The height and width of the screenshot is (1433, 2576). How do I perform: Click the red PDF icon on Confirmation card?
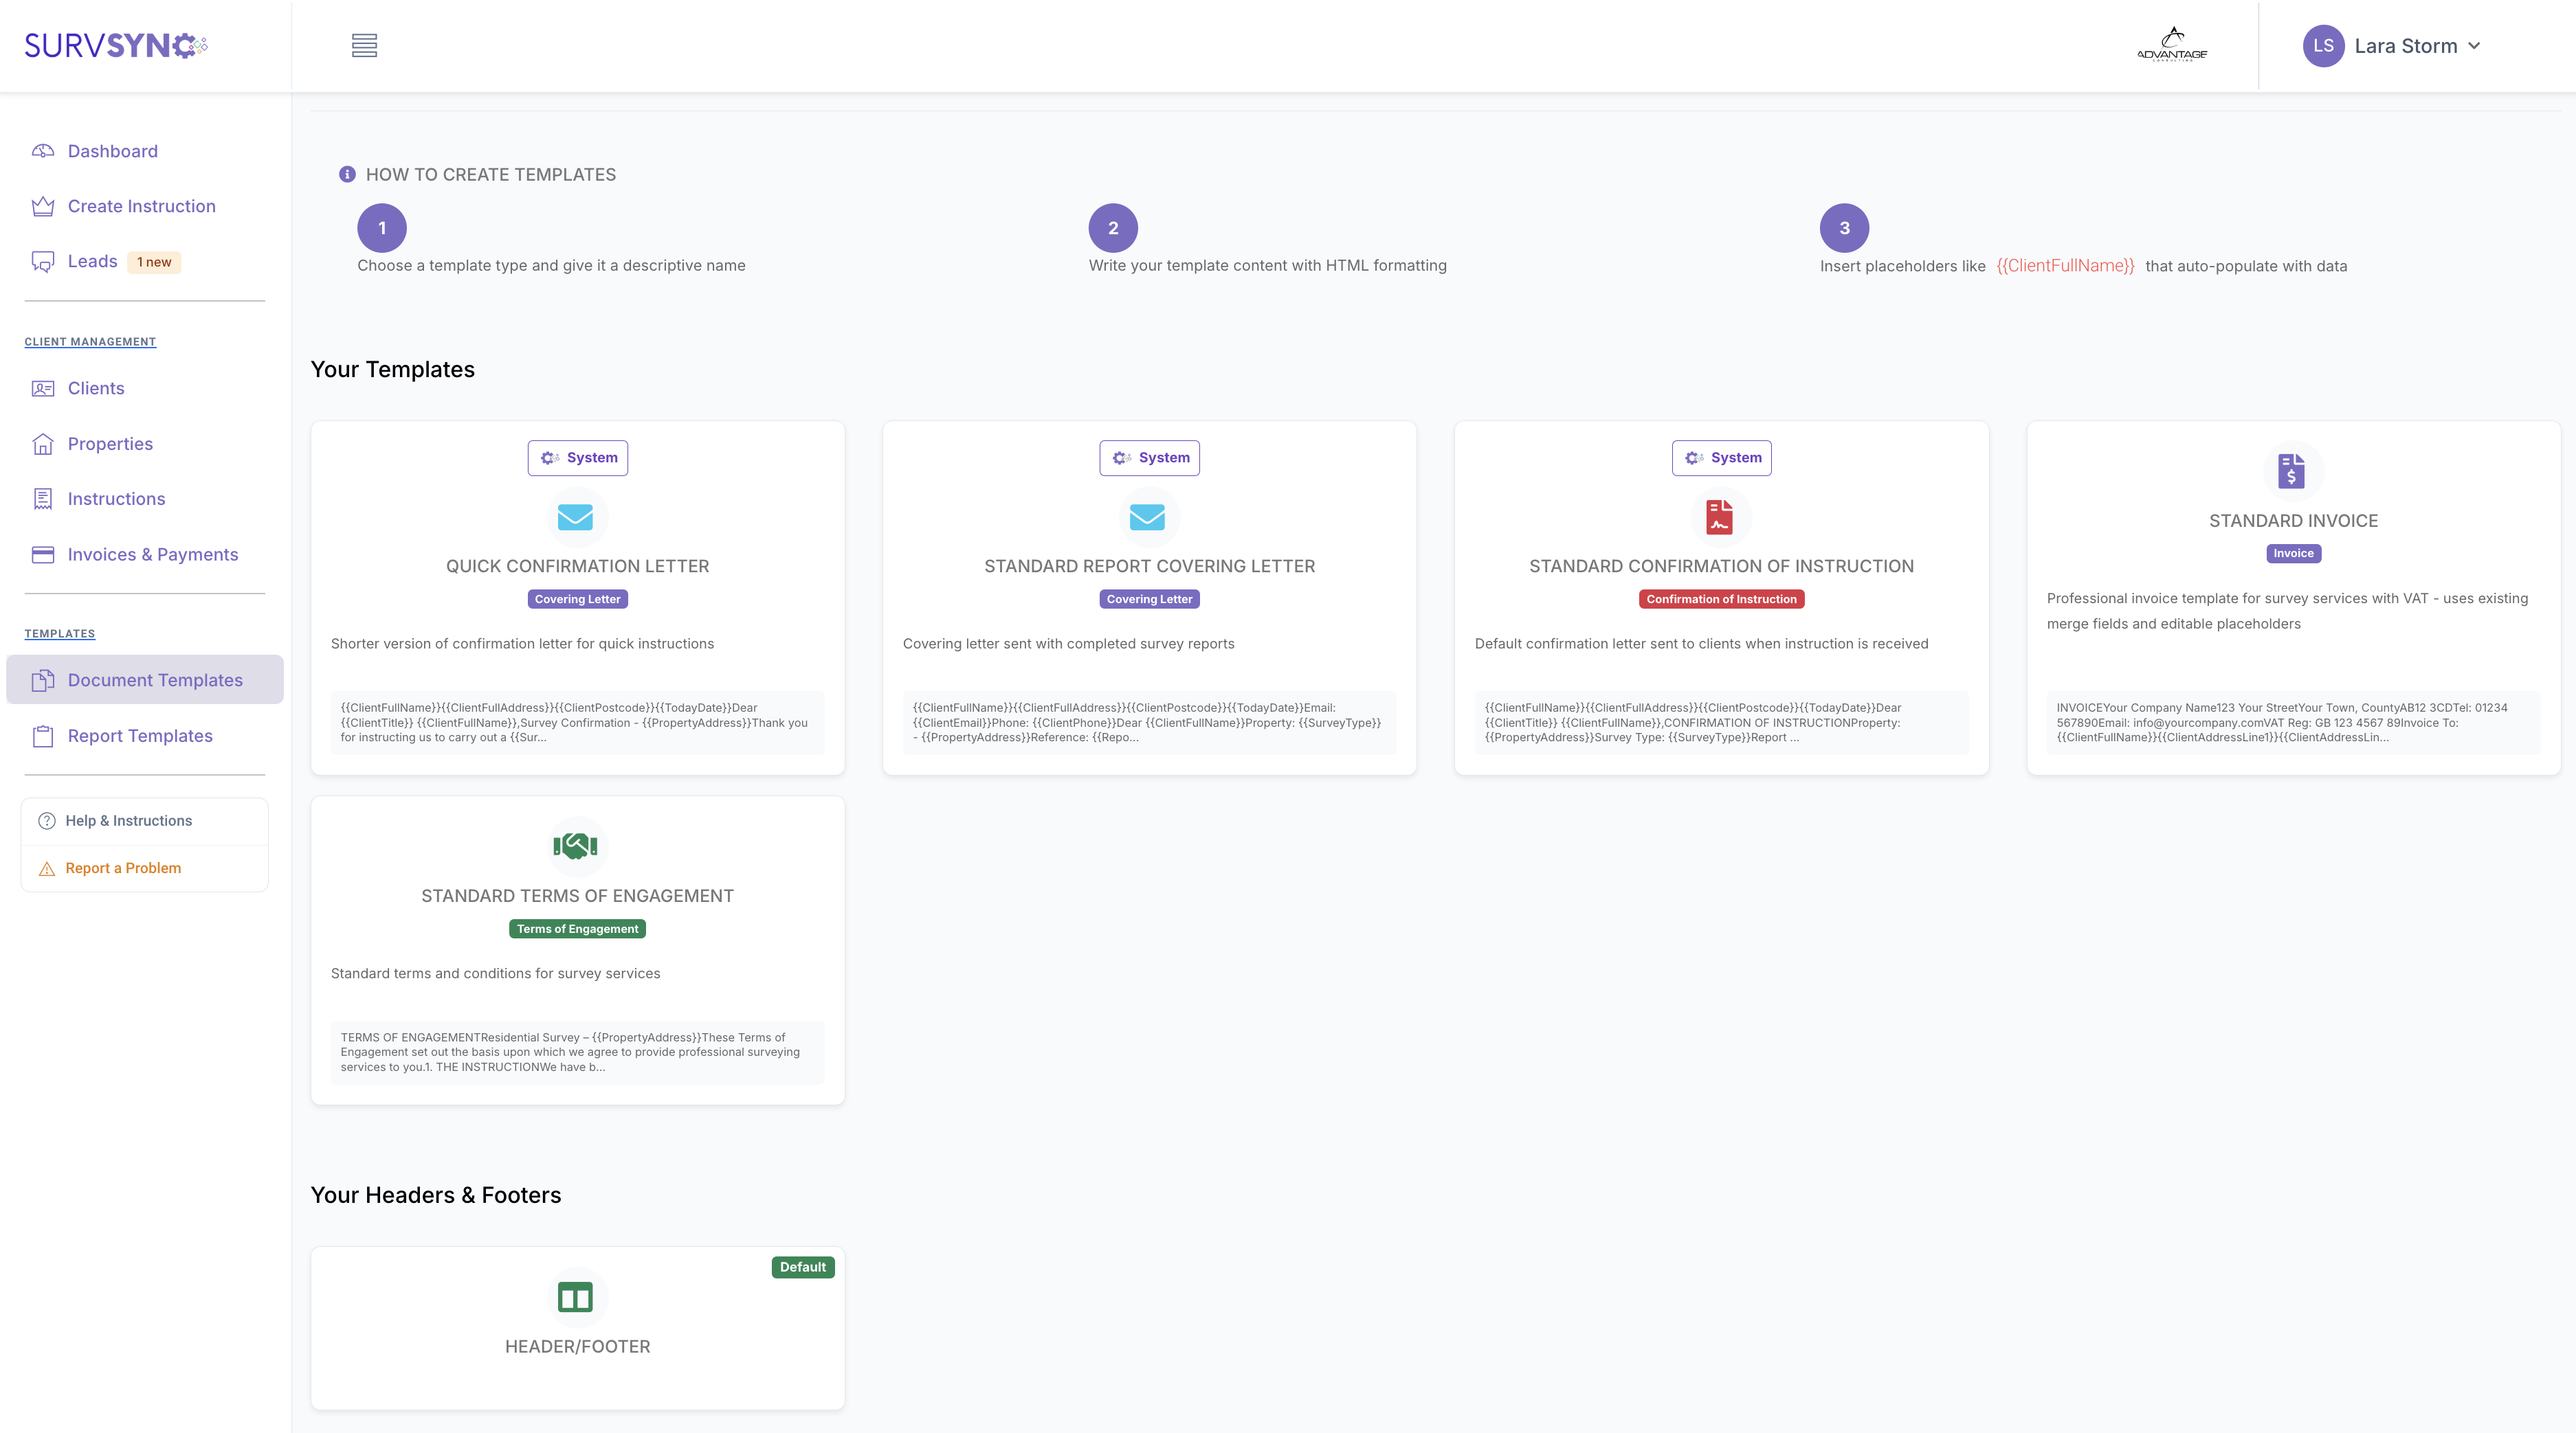click(1719, 517)
